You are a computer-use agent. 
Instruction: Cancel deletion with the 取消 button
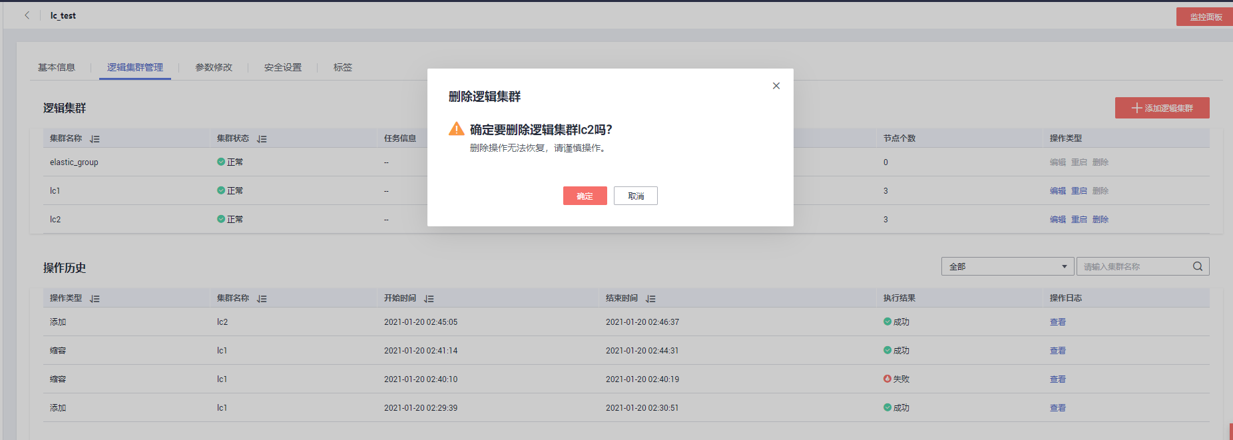tap(636, 196)
